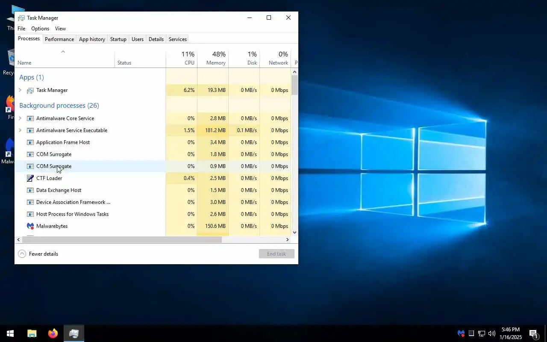
Task: Sort processes by Disk column
Action: pos(244,59)
